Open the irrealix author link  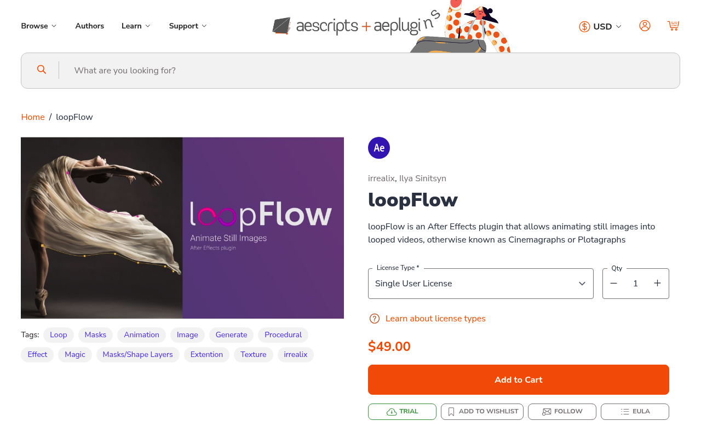[x=381, y=178]
